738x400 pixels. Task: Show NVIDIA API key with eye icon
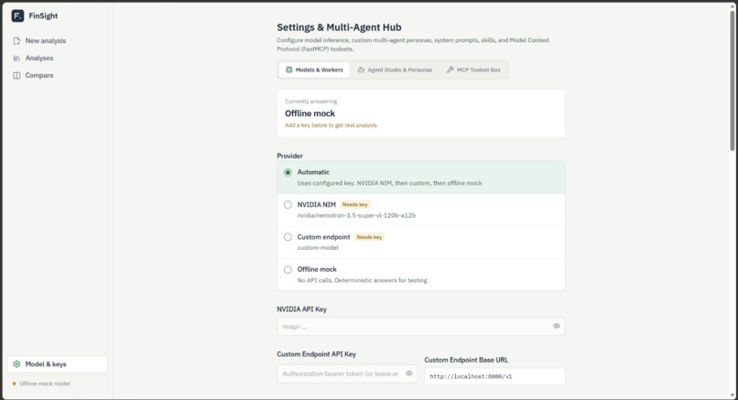point(557,326)
